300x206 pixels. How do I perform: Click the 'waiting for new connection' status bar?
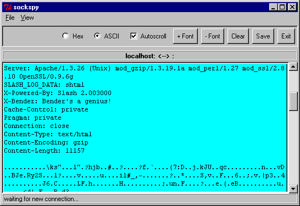point(150,199)
